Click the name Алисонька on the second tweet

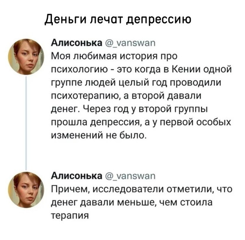coord(77,176)
